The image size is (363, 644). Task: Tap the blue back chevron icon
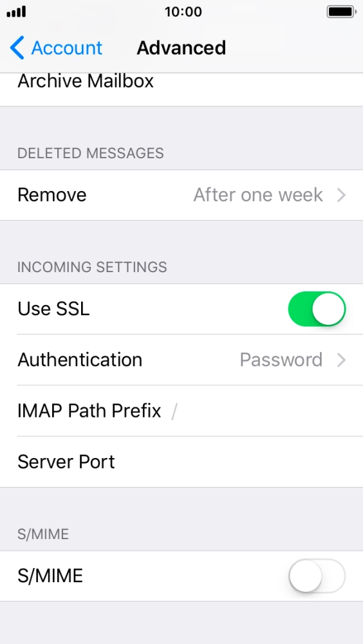[x=17, y=48]
